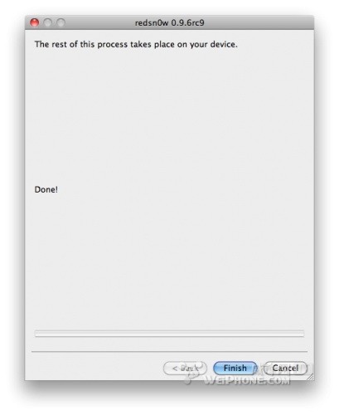This screenshot has height=415, width=339.
Task: Click the progress bar above the buttons
Action: coord(169,334)
